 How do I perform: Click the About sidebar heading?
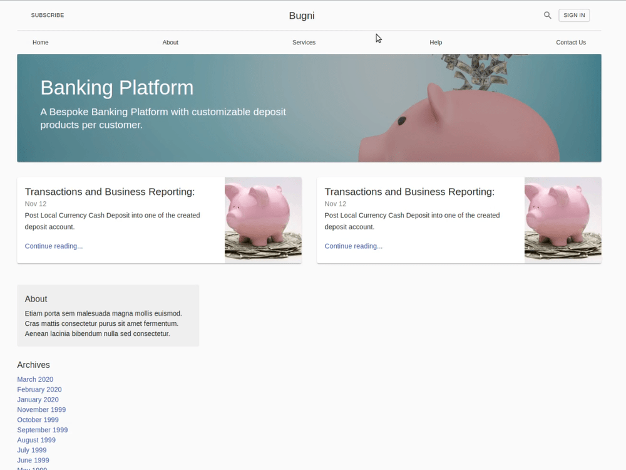[x=36, y=299]
